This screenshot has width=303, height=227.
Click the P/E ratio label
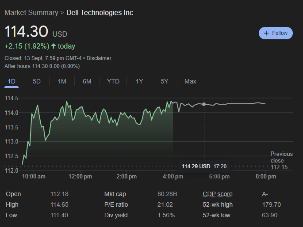click(x=116, y=204)
